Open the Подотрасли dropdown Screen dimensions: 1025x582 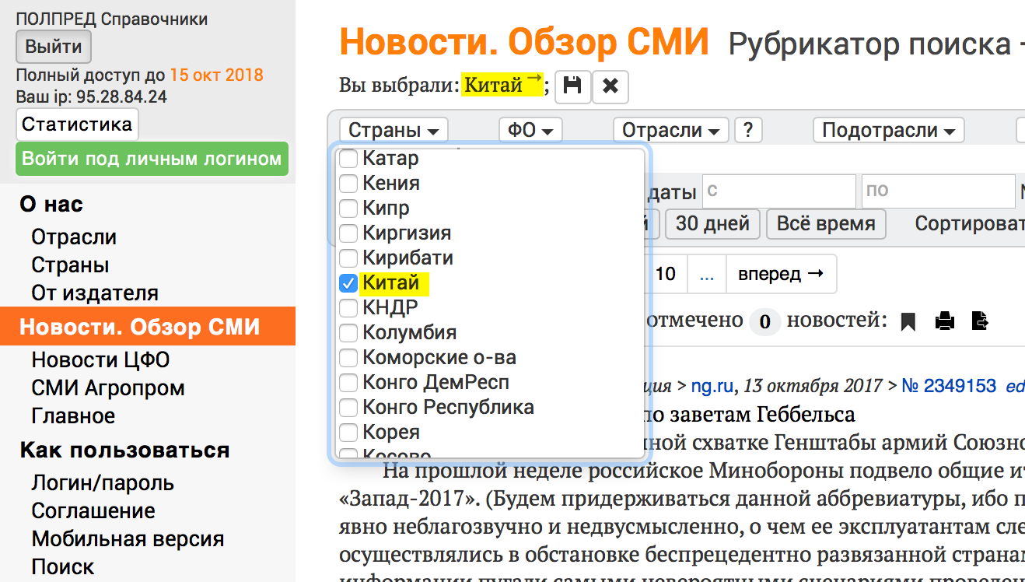click(x=889, y=130)
